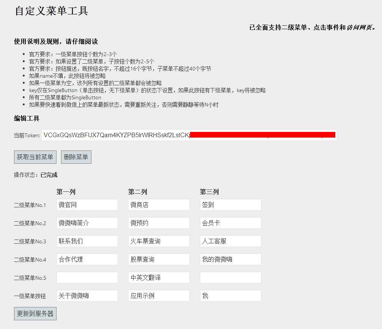
Task: Click the 使用说明及规则 heading
Action: (56, 41)
